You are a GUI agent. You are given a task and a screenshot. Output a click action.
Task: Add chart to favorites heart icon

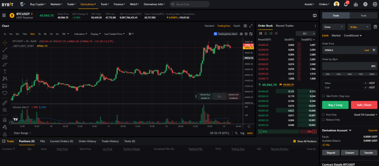coord(4,93)
